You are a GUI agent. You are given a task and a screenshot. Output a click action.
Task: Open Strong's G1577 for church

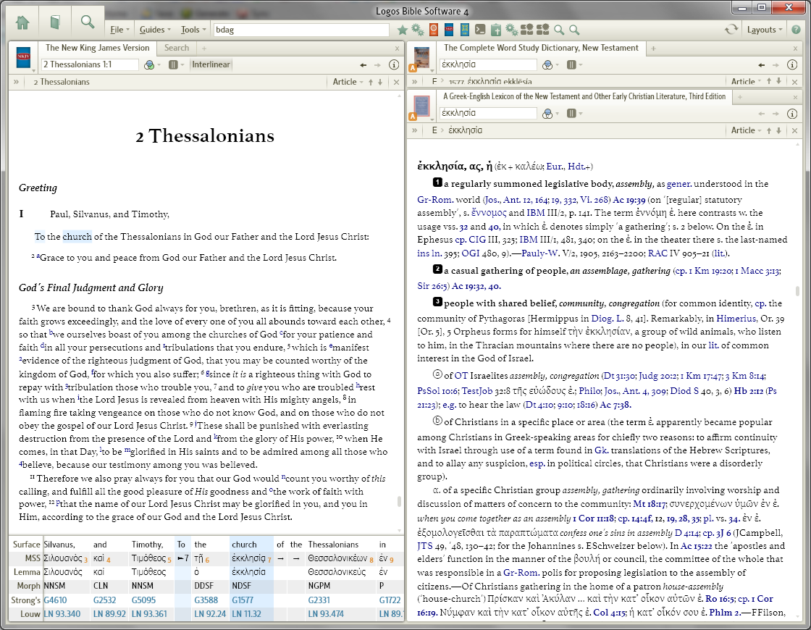(243, 600)
